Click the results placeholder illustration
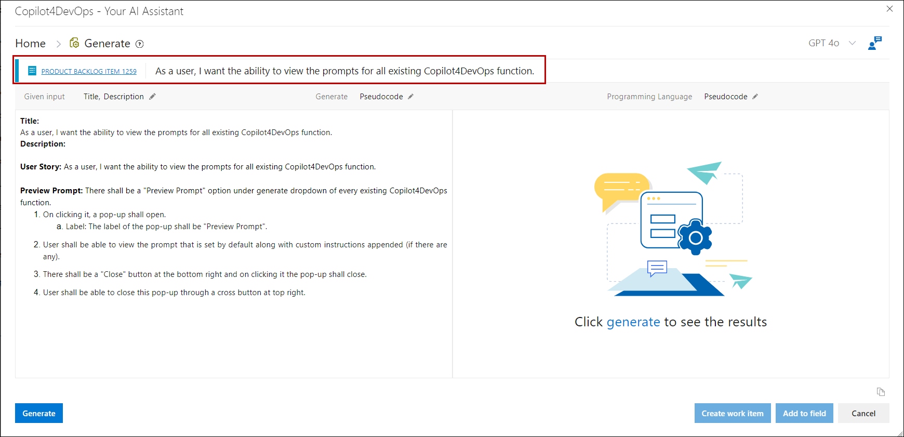This screenshot has width=904, height=437. tap(673, 229)
